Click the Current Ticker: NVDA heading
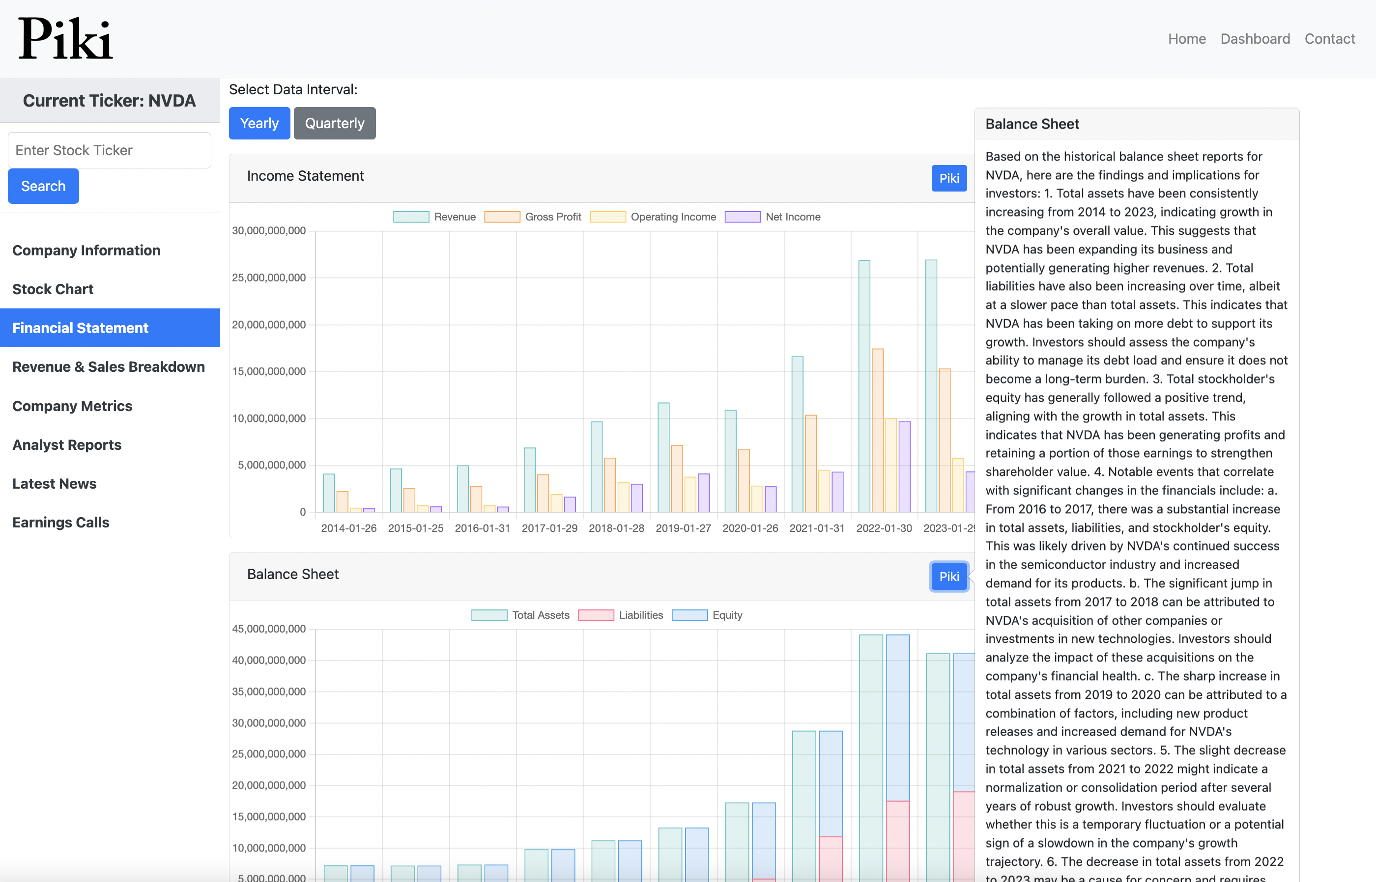This screenshot has width=1376, height=882. (x=110, y=101)
